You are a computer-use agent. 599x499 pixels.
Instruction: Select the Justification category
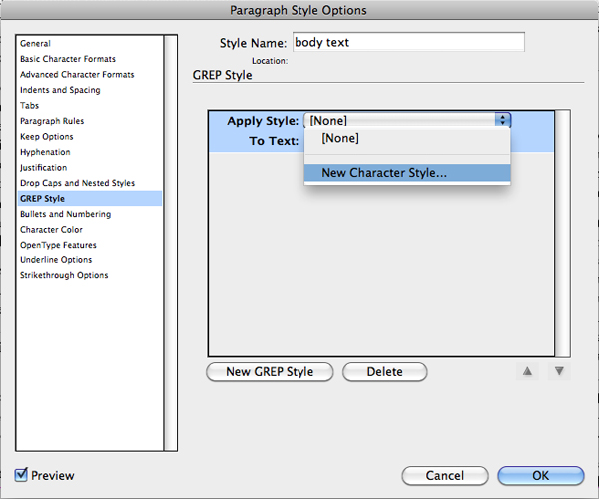(44, 168)
